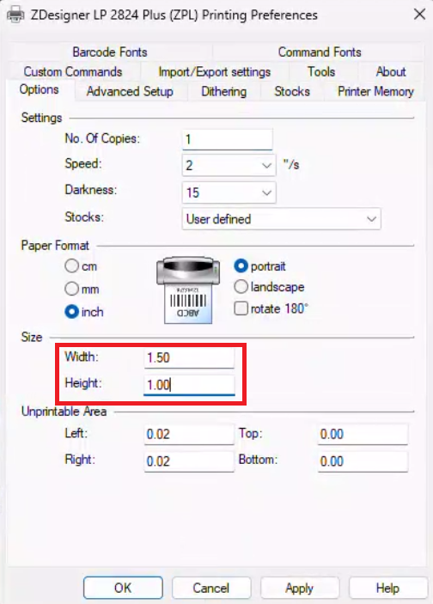433x604 pixels.
Task: Click the printer icon in title bar
Action: (15, 15)
